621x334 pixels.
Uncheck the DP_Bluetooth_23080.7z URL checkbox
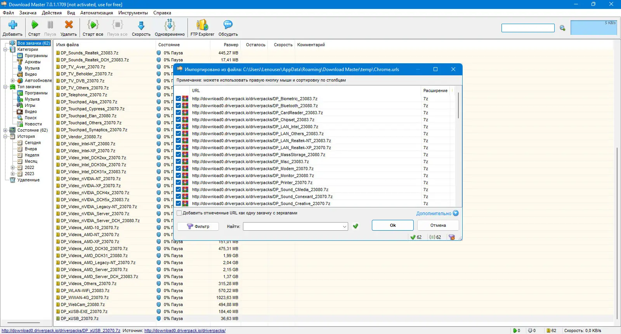coord(179,106)
